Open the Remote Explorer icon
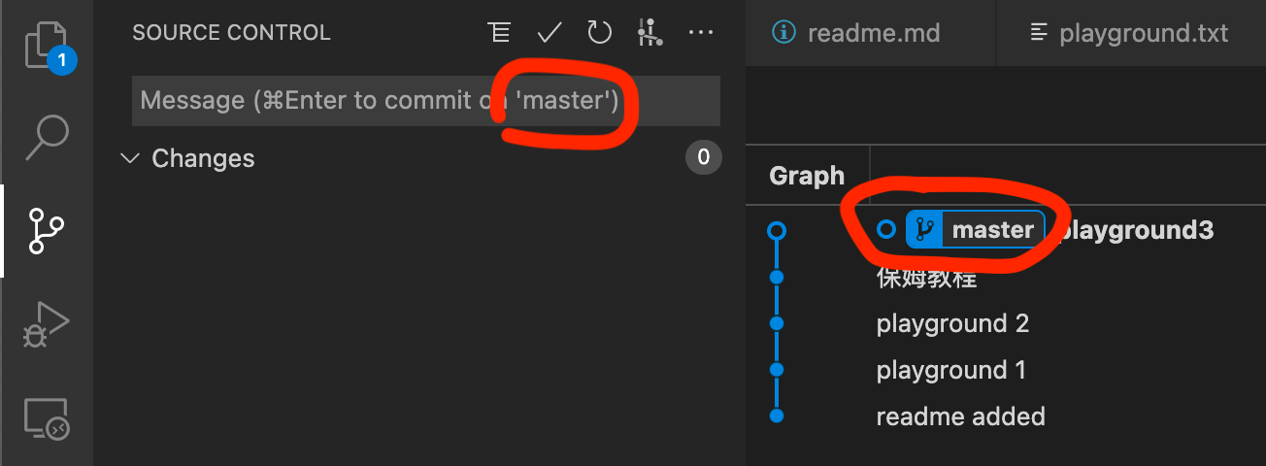 coord(46,418)
